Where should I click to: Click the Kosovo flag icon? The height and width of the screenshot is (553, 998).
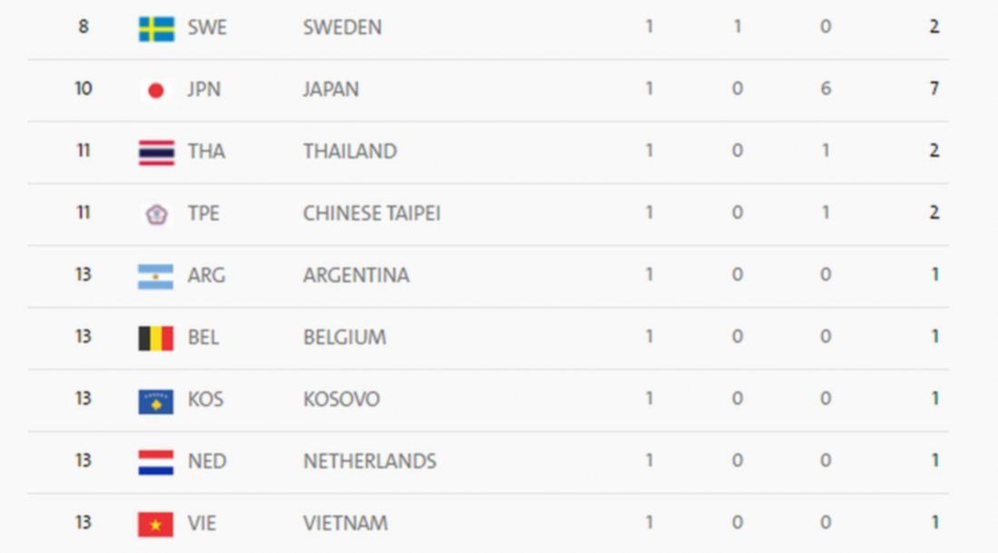tap(156, 401)
